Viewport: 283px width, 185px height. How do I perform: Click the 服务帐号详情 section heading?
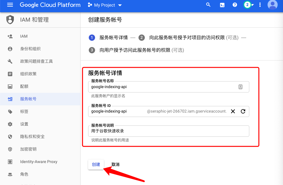105,73
